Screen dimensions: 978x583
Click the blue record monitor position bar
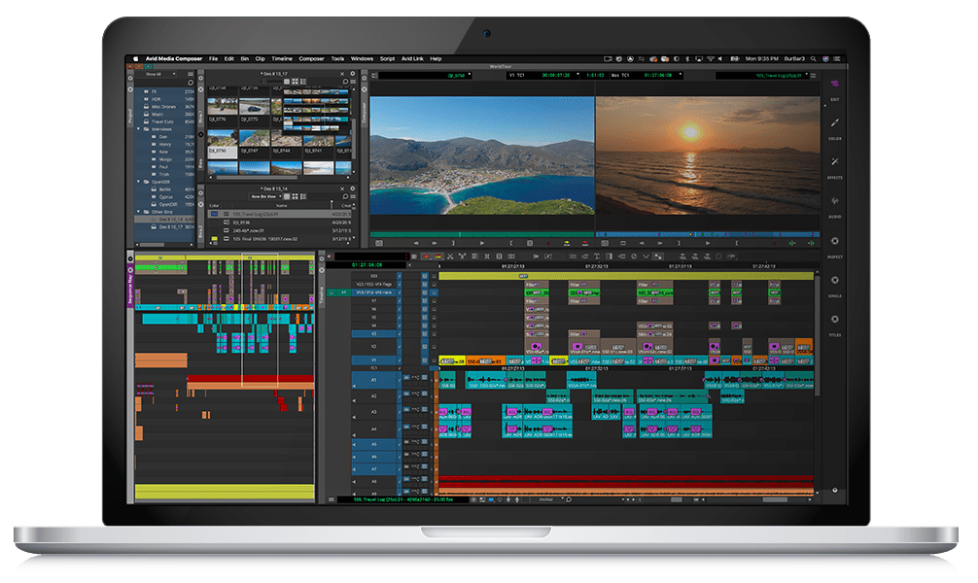(x=708, y=234)
